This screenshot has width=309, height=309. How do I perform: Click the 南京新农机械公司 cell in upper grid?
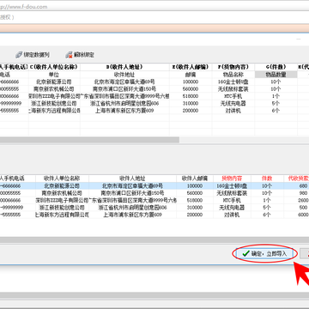pos(54,89)
